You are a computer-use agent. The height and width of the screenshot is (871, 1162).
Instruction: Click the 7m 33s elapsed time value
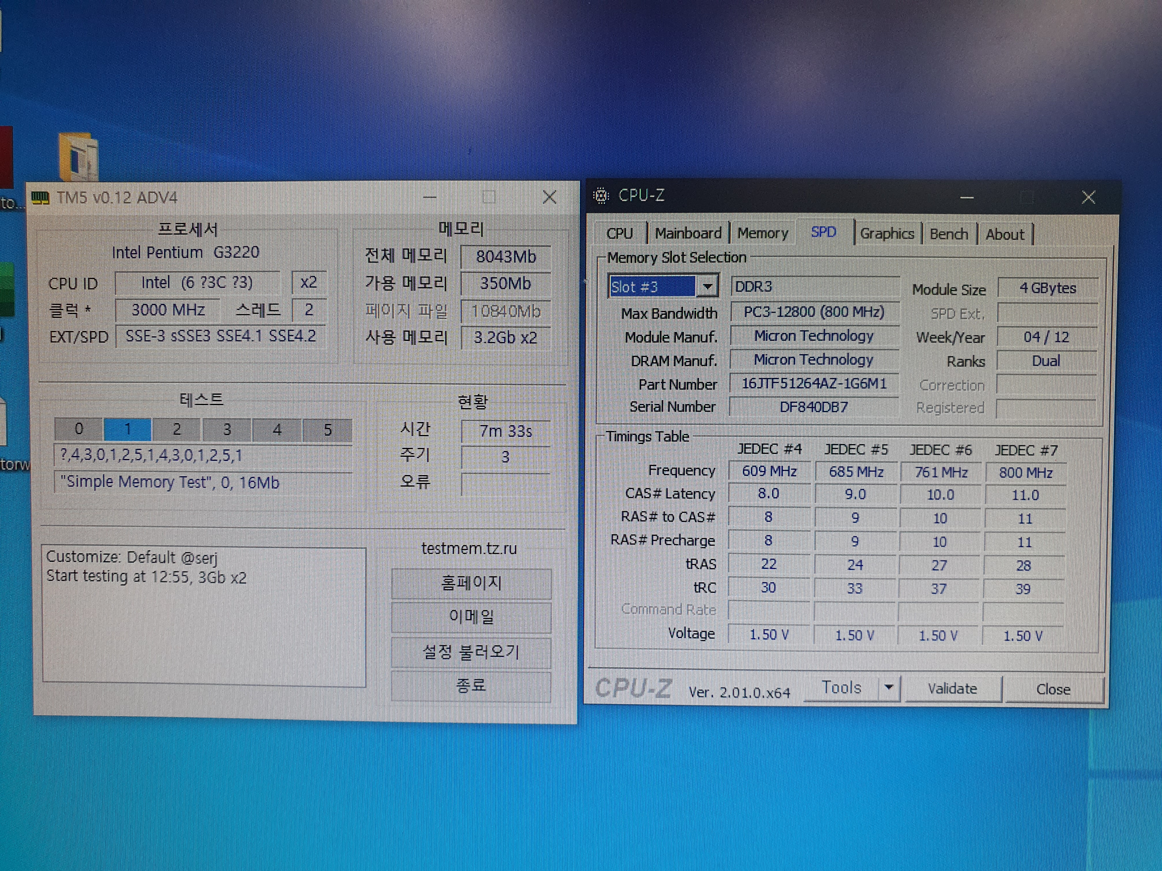click(505, 431)
